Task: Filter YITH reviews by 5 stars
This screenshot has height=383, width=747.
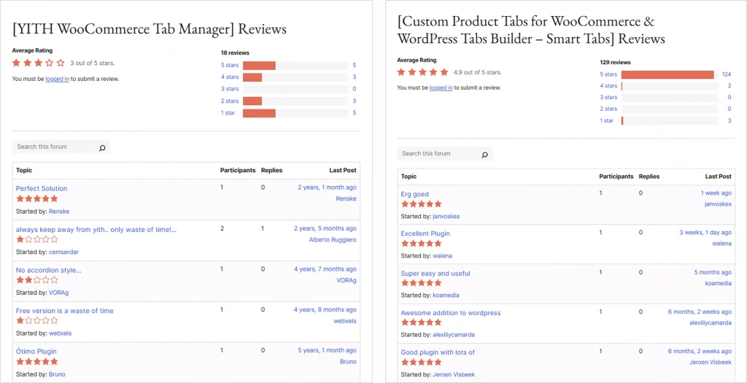Action: click(x=230, y=66)
